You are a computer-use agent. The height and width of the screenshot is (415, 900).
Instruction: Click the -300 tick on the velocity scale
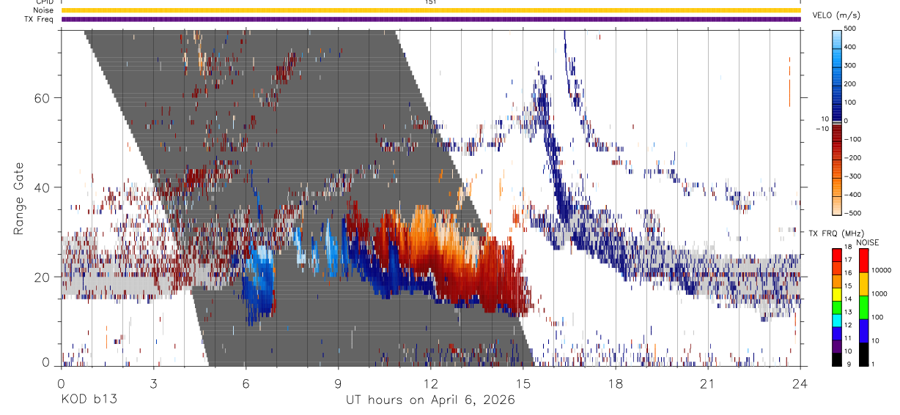pos(854,176)
